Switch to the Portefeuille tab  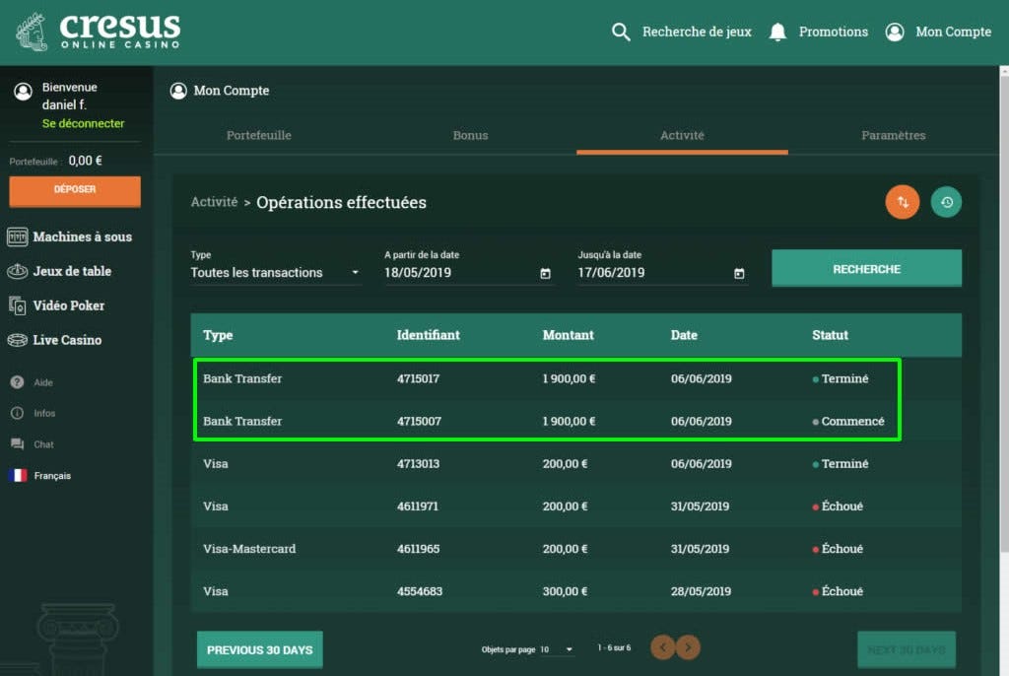click(258, 136)
